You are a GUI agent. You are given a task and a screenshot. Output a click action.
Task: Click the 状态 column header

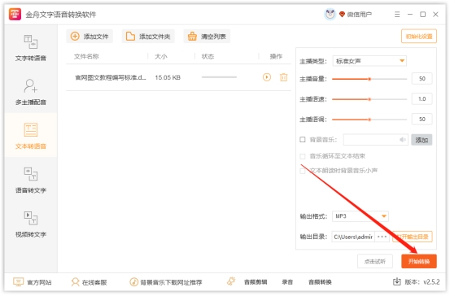click(x=208, y=56)
